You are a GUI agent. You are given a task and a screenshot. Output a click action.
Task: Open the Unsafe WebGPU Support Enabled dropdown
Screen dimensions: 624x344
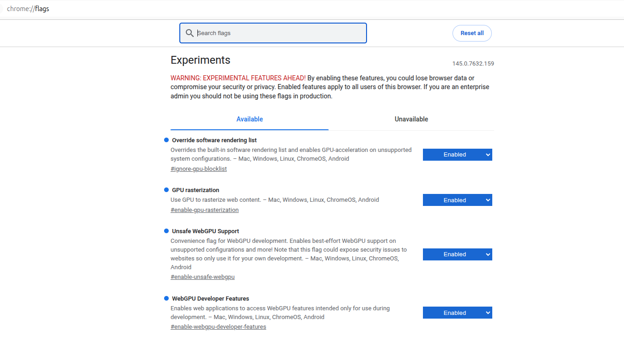click(457, 254)
